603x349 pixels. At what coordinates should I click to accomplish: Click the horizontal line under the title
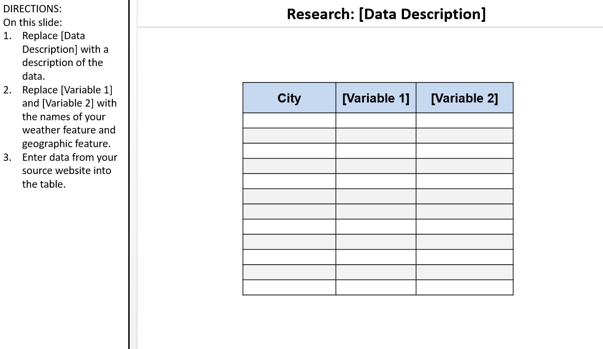tap(370, 27)
